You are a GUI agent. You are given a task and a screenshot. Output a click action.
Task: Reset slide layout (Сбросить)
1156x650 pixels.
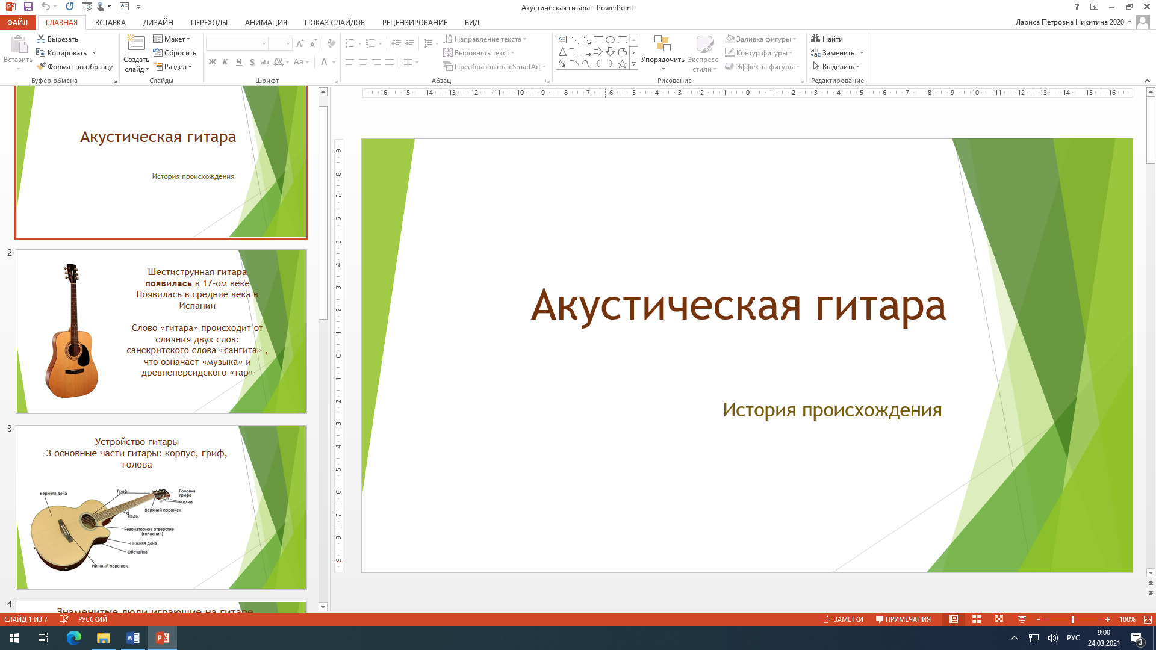tap(175, 53)
